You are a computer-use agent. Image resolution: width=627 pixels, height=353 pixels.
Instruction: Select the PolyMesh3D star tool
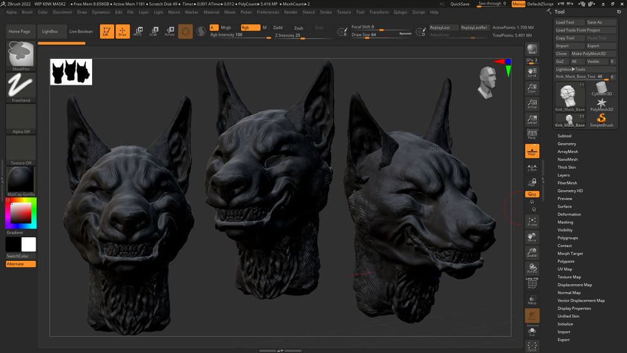click(601, 104)
